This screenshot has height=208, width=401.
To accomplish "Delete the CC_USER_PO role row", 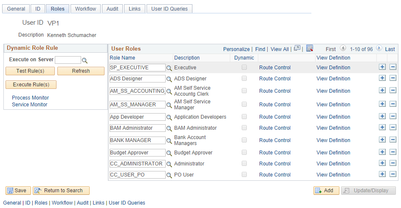I will click(x=393, y=174).
